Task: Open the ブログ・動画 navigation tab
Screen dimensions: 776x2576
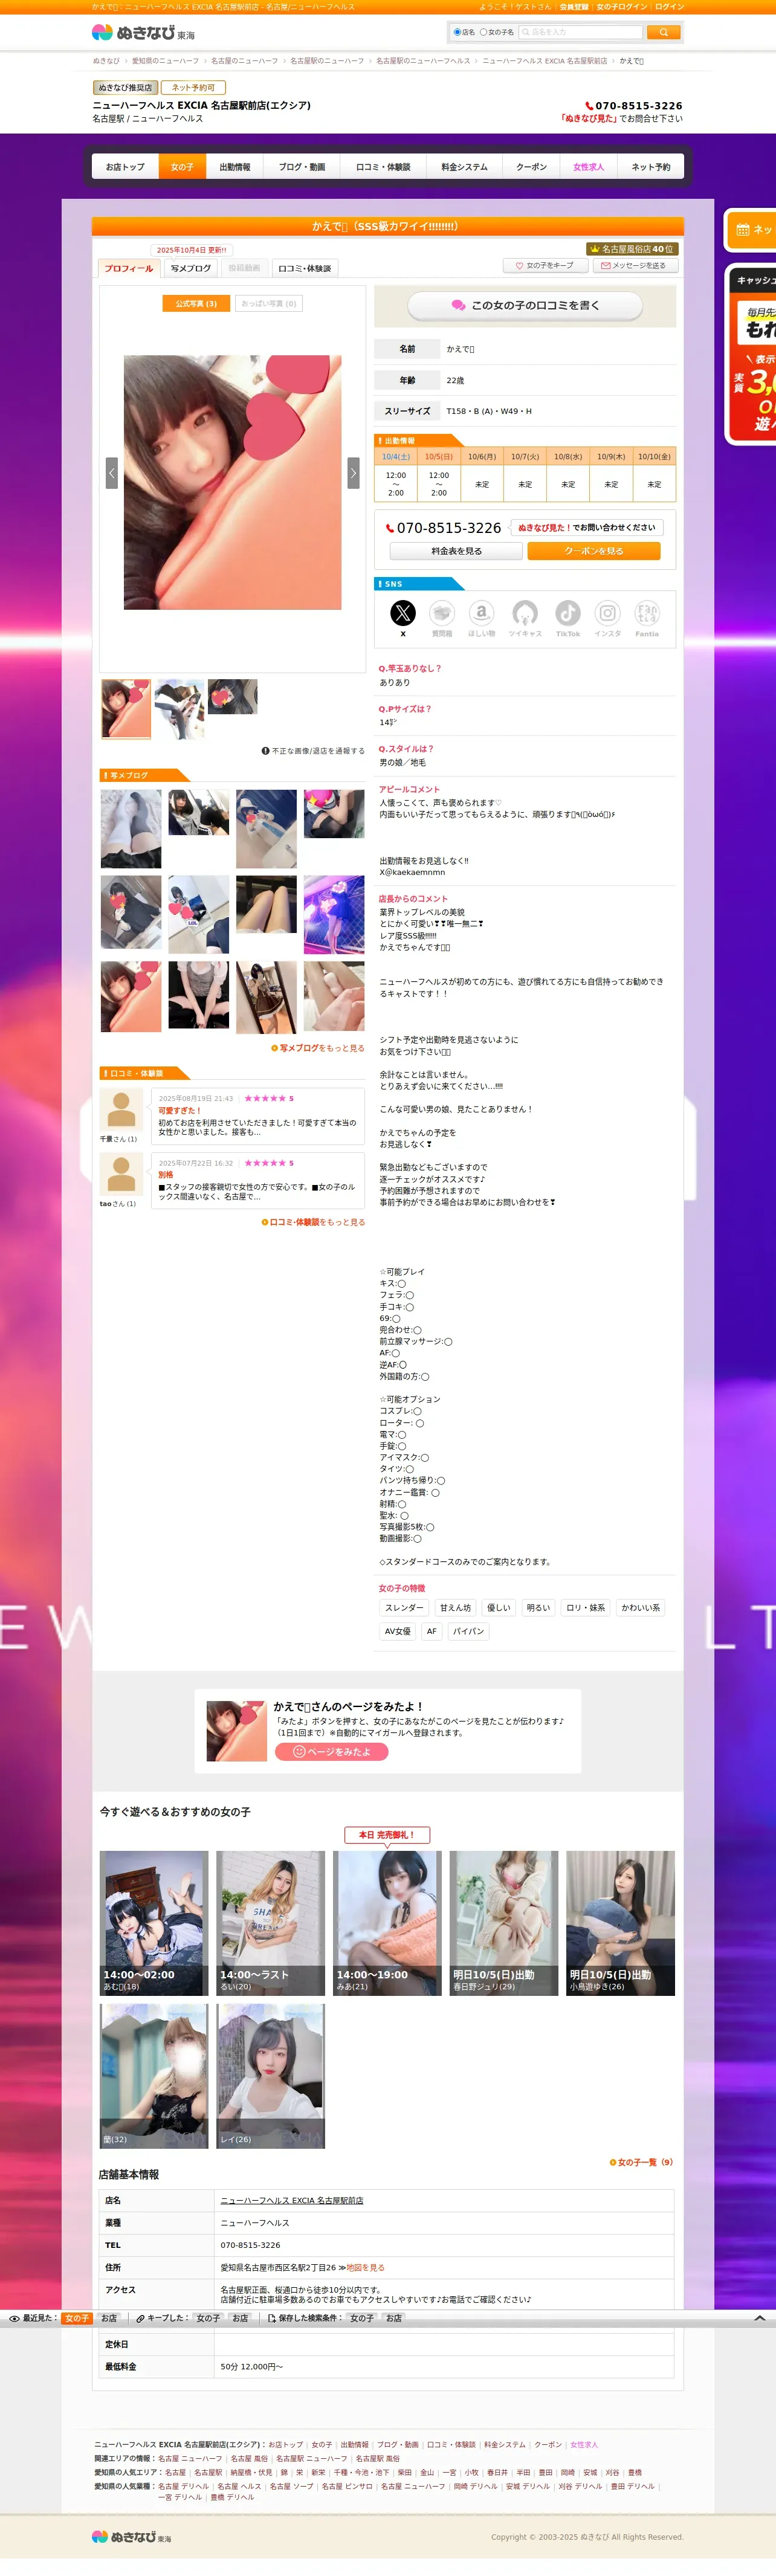Action: (x=302, y=167)
